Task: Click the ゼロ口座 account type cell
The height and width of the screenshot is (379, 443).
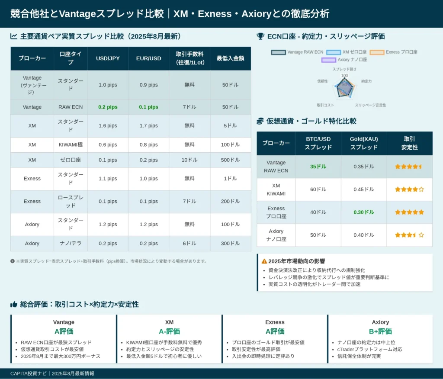Action: pyautogui.click(x=71, y=160)
